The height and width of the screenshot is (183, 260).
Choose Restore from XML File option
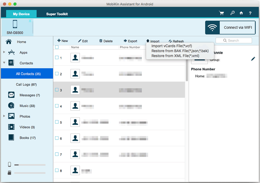click(175, 56)
